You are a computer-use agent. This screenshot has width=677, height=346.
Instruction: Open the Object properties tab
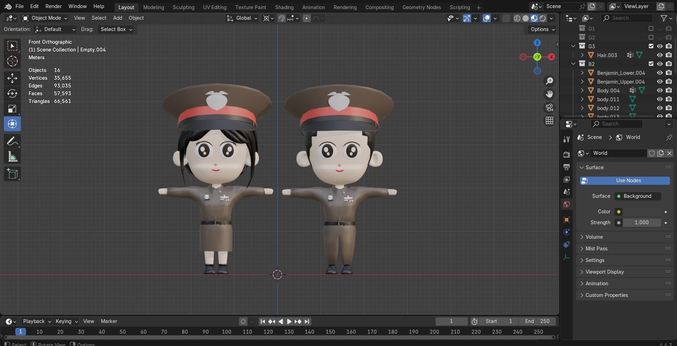click(x=567, y=220)
